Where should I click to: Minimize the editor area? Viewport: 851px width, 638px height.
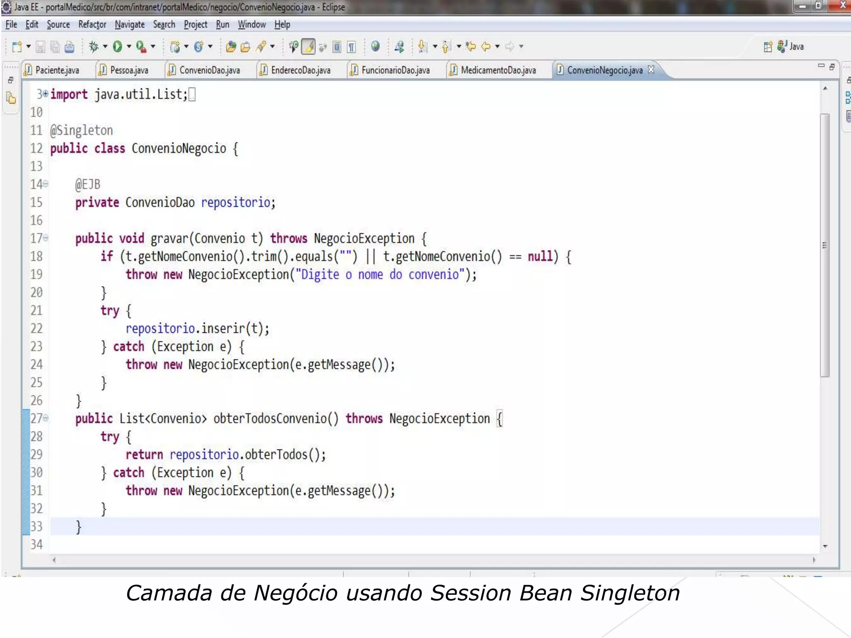click(821, 66)
